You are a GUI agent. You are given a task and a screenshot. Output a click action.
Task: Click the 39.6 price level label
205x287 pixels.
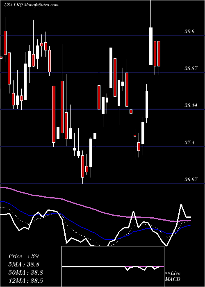189,32
